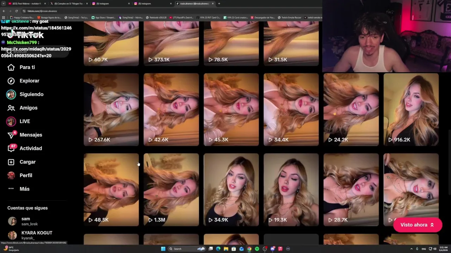
Task: Open the video with 373.1K views
Action: point(171,44)
